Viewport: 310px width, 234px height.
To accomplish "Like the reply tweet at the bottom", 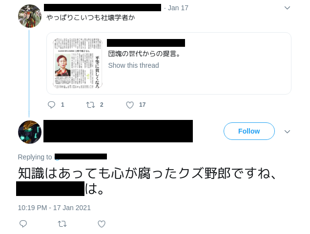I will [x=102, y=224].
